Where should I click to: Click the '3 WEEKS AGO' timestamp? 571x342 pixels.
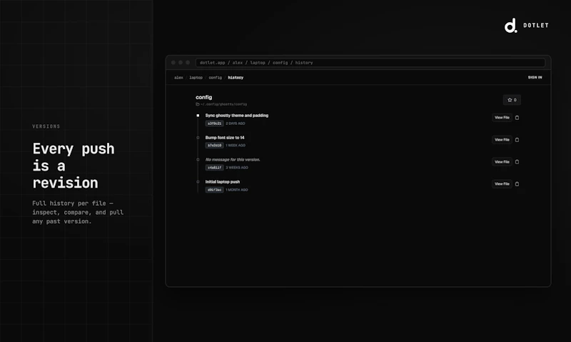[237, 168]
